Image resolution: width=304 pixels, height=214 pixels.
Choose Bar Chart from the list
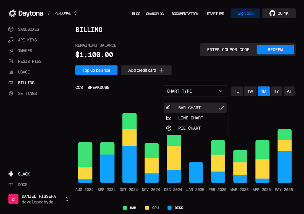coord(195,108)
